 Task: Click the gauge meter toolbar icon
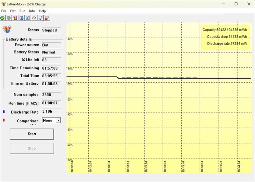[x=34, y=18]
